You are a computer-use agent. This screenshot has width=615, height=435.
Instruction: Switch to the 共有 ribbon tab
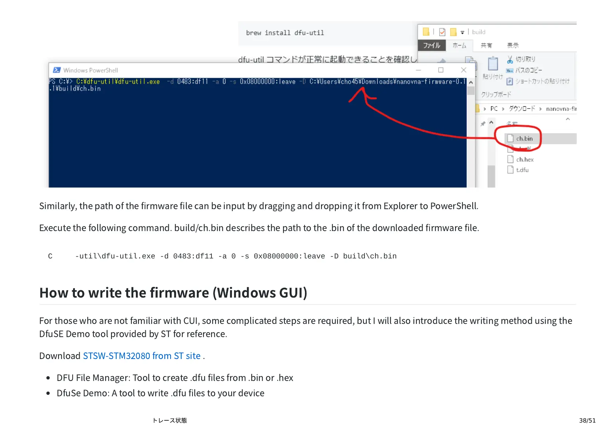point(486,45)
